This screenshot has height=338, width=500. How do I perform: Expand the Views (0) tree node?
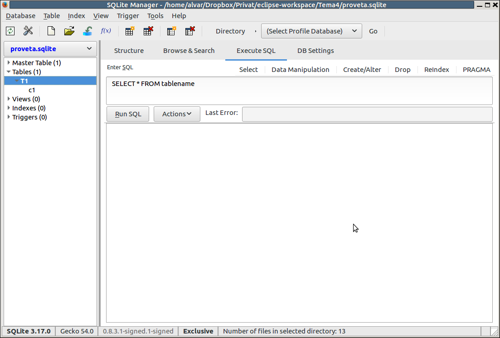pyautogui.click(x=9, y=99)
